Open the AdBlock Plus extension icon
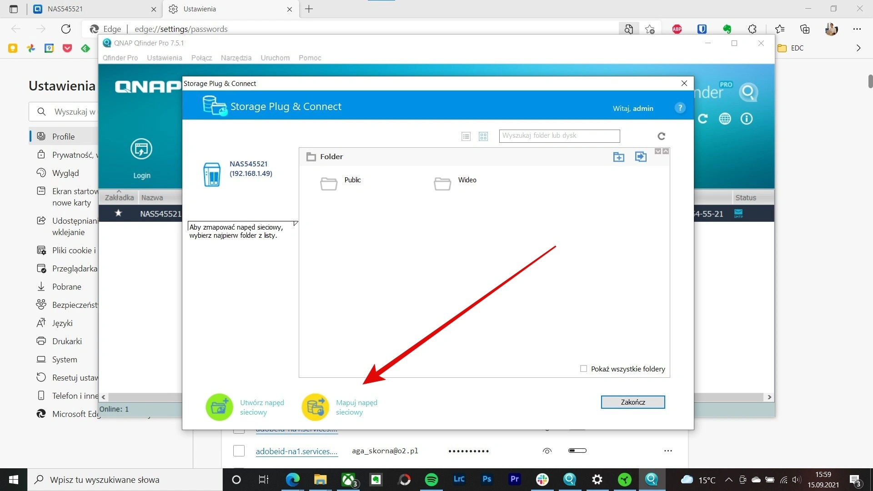 (x=677, y=29)
